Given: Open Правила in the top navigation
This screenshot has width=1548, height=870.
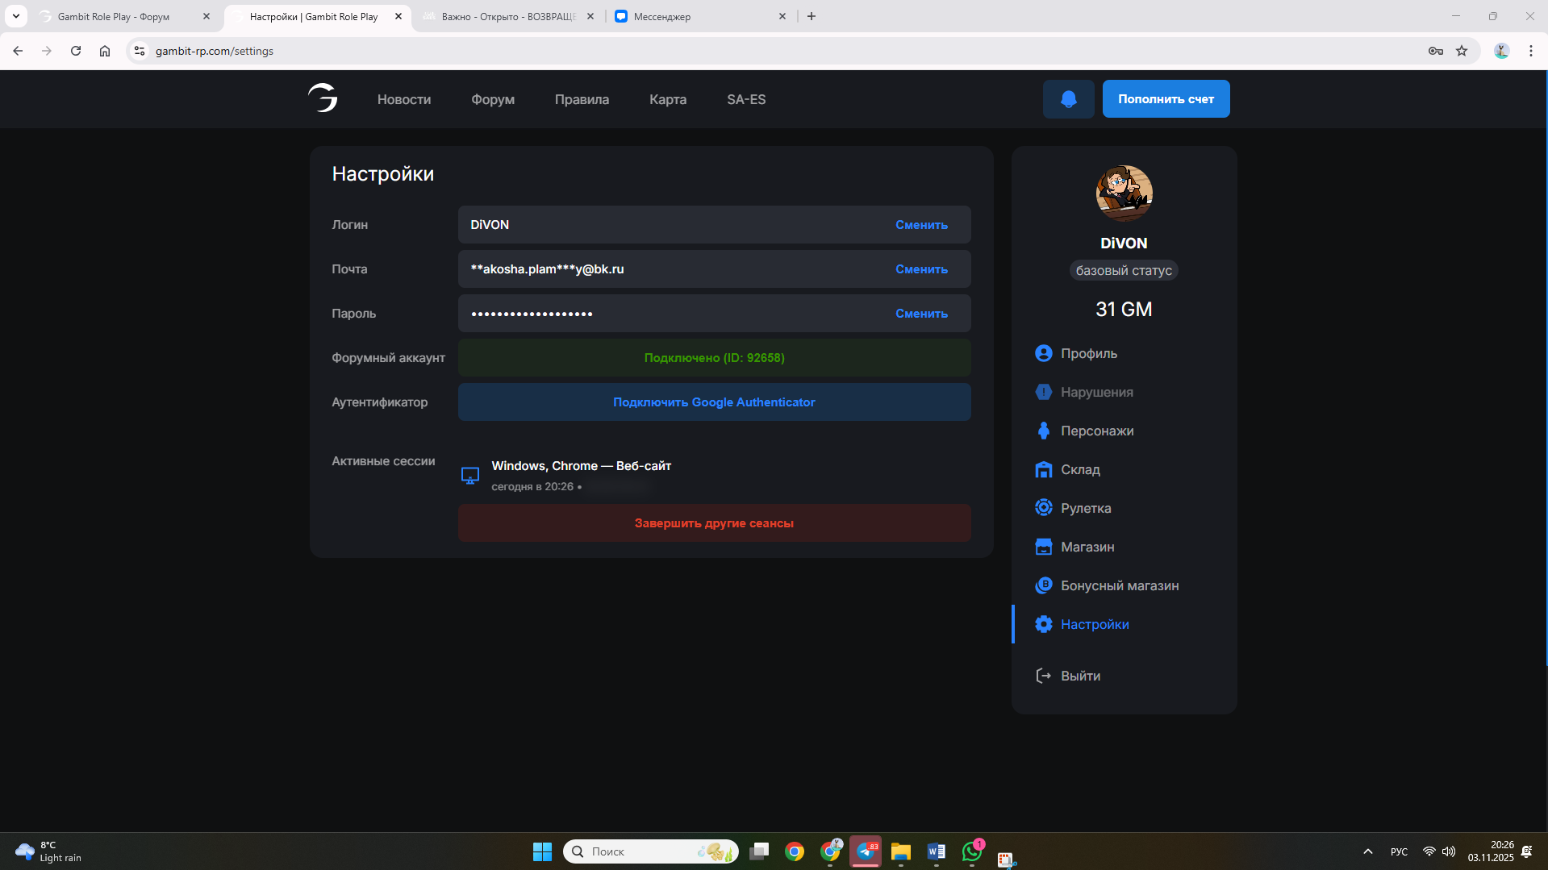Looking at the screenshot, I should [582, 99].
